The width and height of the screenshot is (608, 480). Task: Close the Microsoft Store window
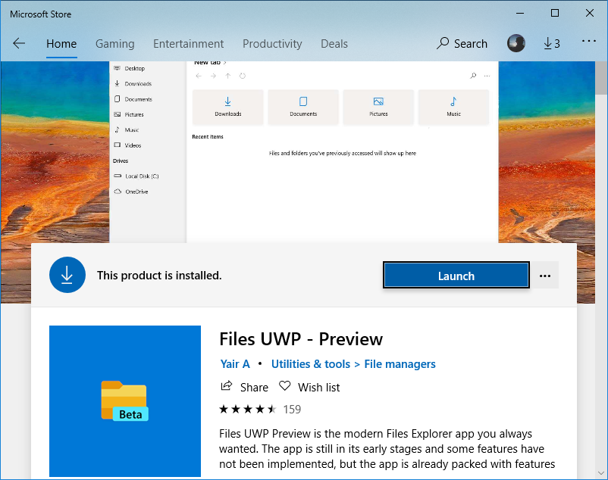(590, 13)
